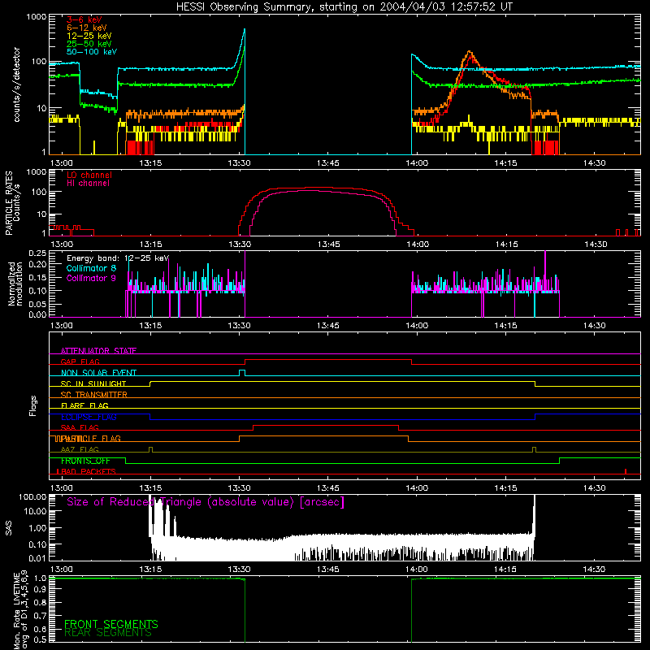Select the "Collimator 8" legend label
Image resolution: width=650 pixels, height=650 pixels.
tap(91, 268)
